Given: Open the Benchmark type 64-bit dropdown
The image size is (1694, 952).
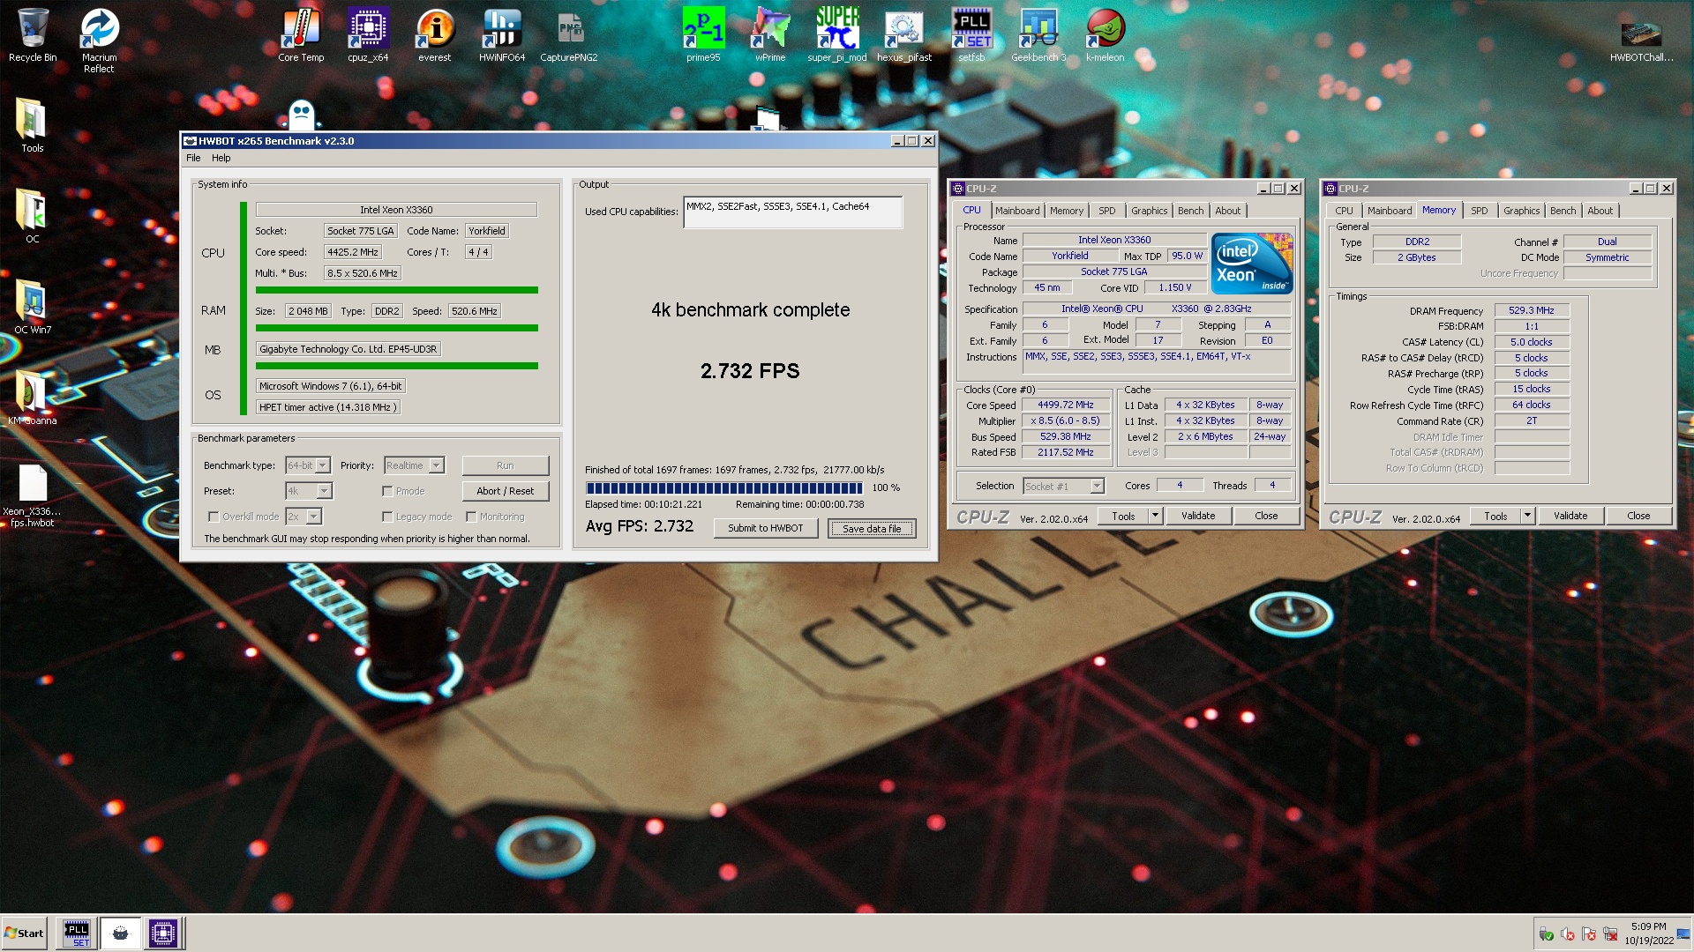Looking at the screenshot, I should point(307,465).
